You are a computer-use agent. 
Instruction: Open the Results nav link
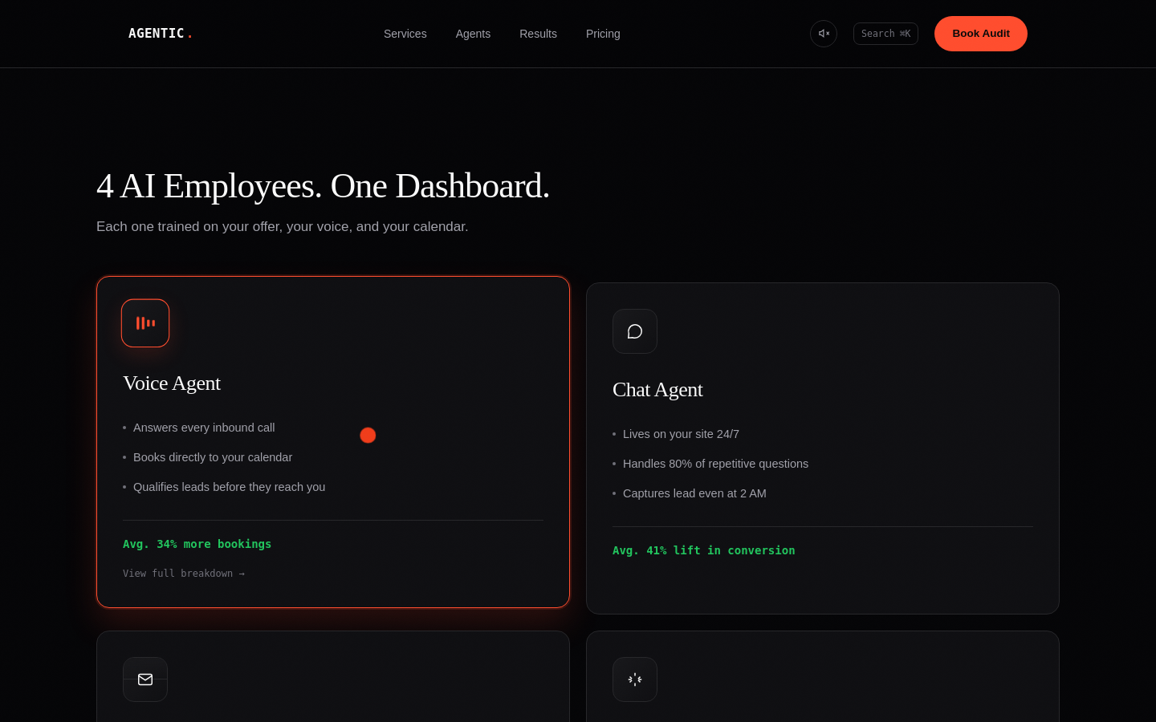[538, 34]
